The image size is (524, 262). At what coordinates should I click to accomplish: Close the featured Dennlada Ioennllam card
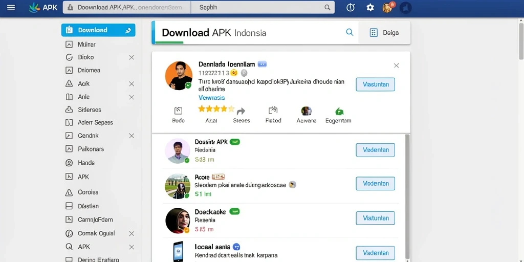[x=396, y=65]
